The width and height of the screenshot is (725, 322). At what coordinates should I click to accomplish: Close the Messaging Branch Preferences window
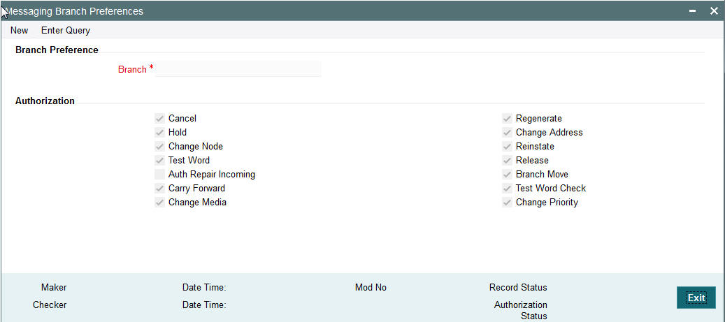pos(714,11)
